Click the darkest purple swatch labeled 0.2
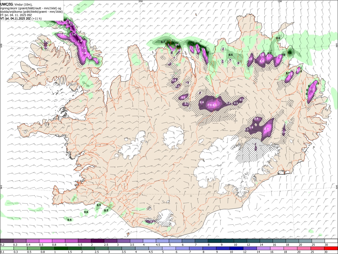338x254 pixels. (x=7, y=241)
